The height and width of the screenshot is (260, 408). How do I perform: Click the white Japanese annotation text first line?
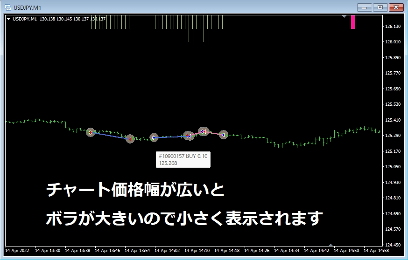click(135, 190)
